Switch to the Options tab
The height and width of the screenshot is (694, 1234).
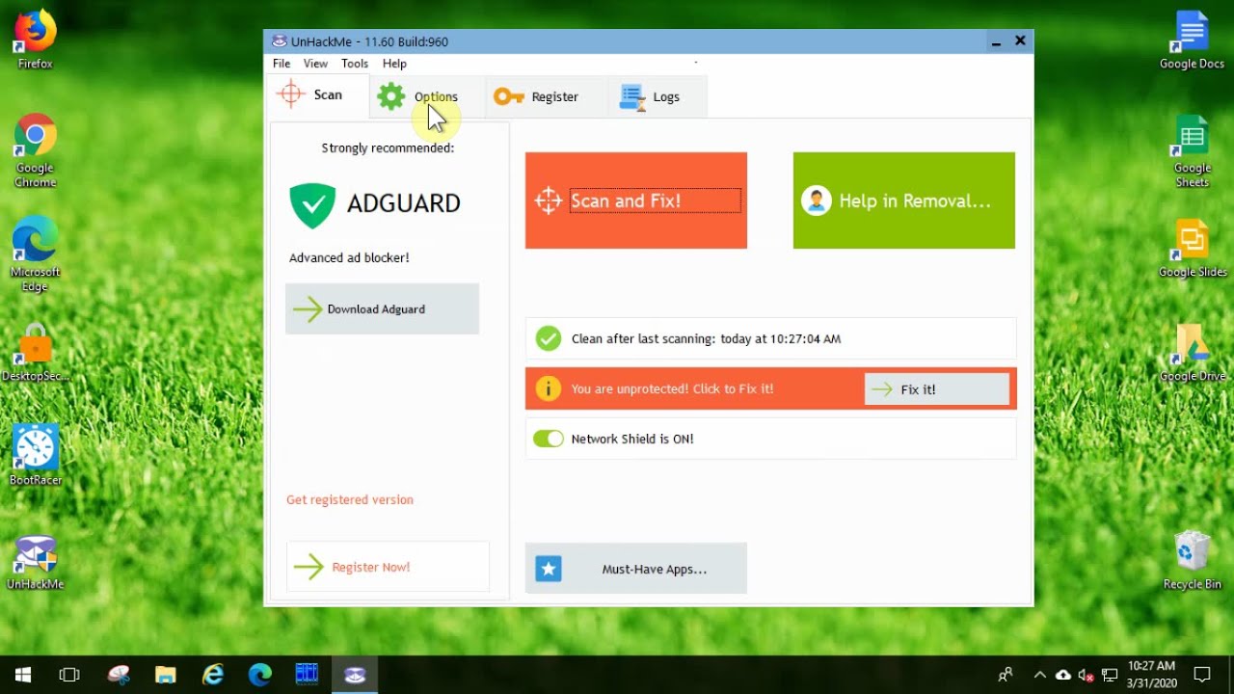coord(427,96)
